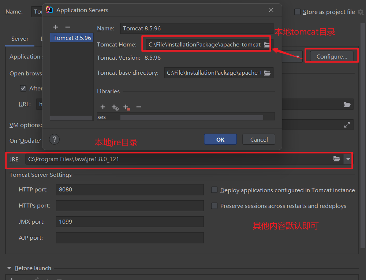Switch to the Server tab

coord(20,39)
